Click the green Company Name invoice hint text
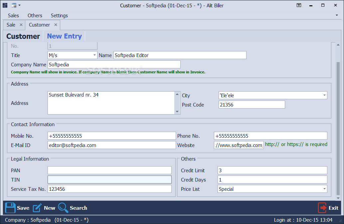 point(108,72)
